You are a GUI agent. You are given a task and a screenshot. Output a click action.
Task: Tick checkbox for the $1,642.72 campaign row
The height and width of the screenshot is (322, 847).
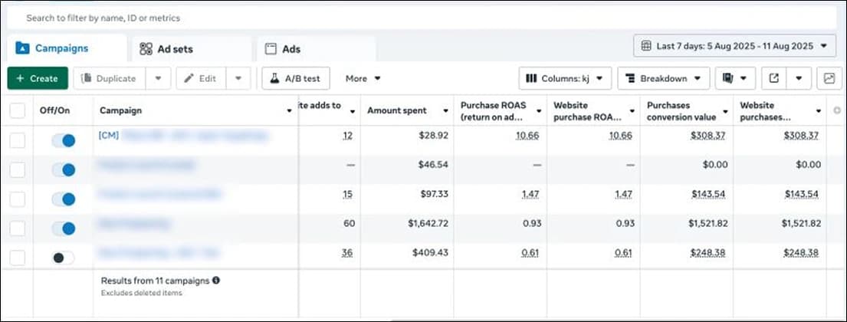click(18, 228)
